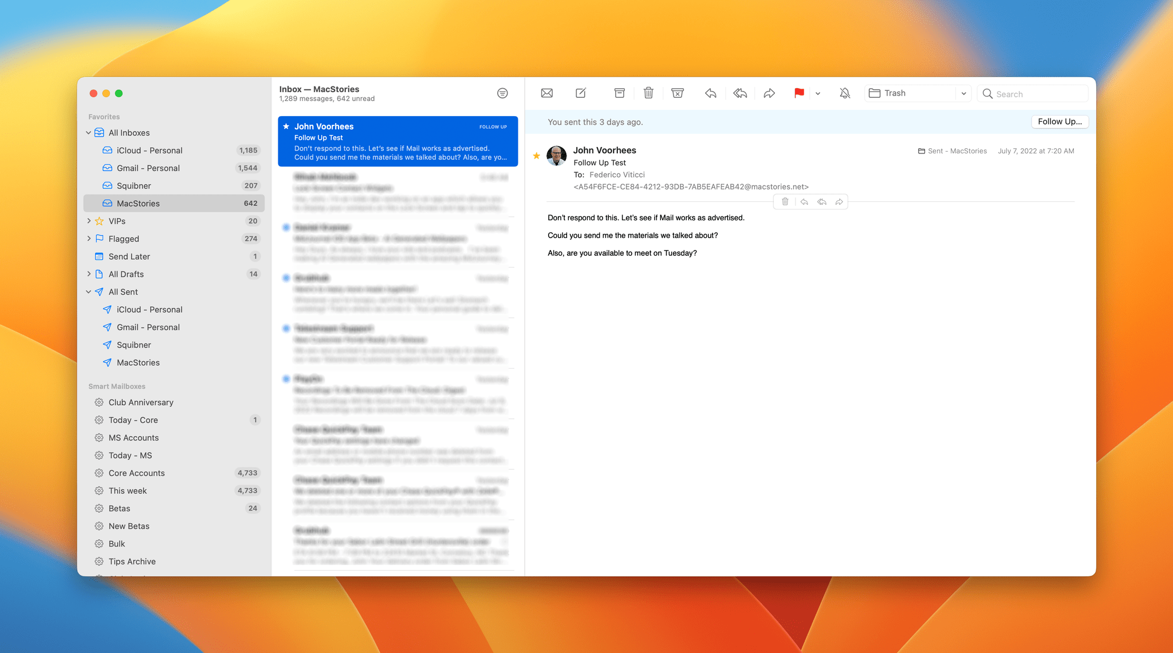This screenshot has height=653, width=1173.
Task: Open iCloud - Personal inbox
Action: click(x=174, y=151)
